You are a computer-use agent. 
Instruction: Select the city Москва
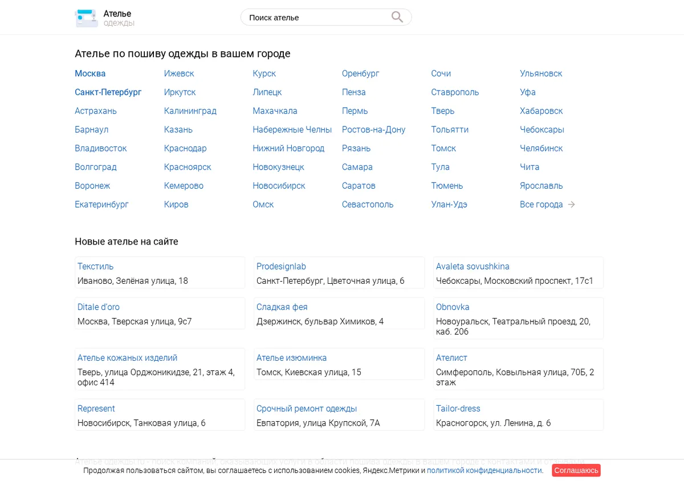[x=90, y=74]
